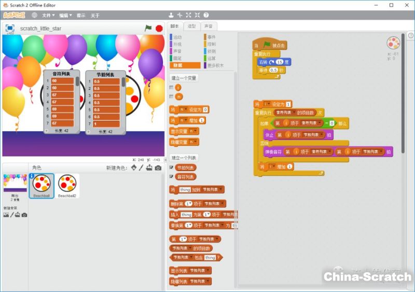Screen dimensions: 415x292
Task: Open the 声音 tab
Action: click(x=208, y=26)
